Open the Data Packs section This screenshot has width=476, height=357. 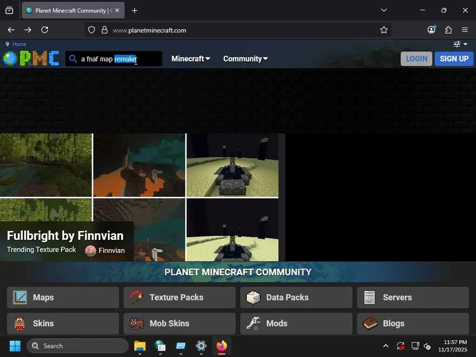point(296,297)
